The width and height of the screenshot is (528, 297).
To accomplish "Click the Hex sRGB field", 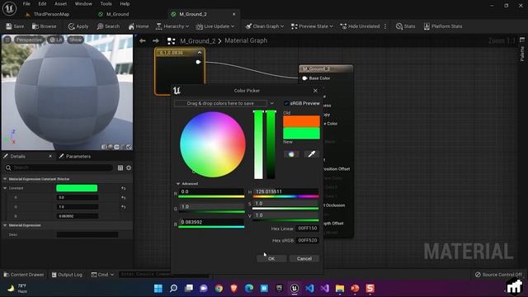I will pos(308,240).
